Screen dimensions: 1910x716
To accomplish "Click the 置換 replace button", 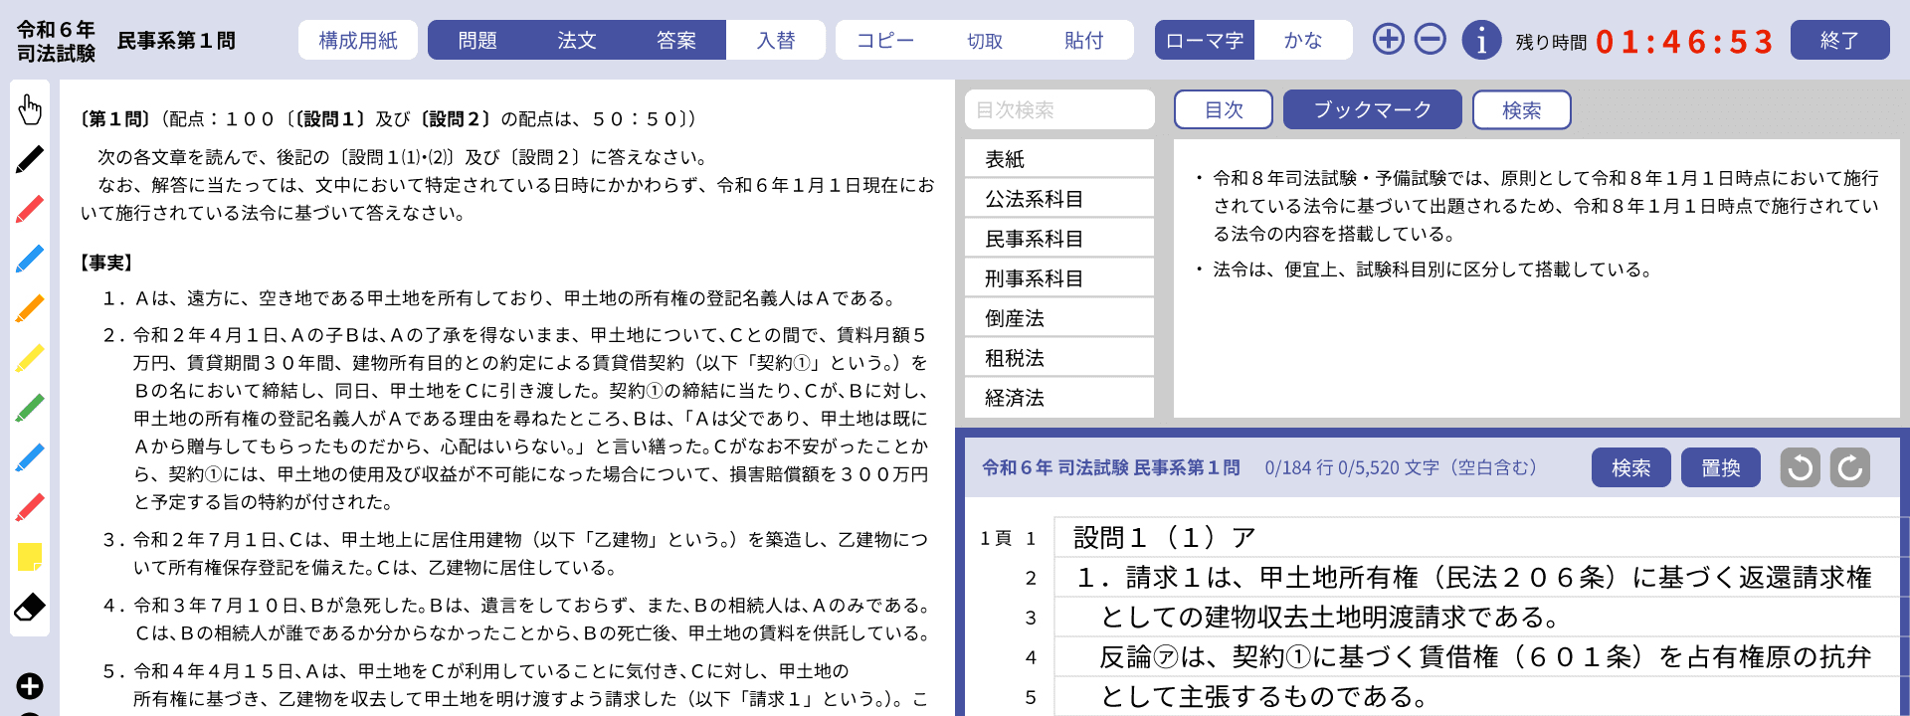I will 1721,467.
